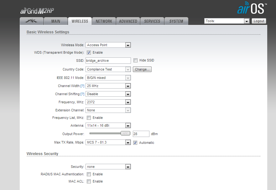
Task: Switch to the NETWORK tab
Action: (x=104, y=21)
